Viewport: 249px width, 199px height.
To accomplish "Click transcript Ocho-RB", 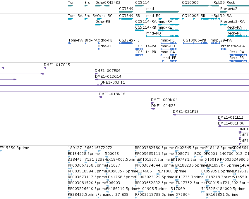I will [x=98, y=25].
